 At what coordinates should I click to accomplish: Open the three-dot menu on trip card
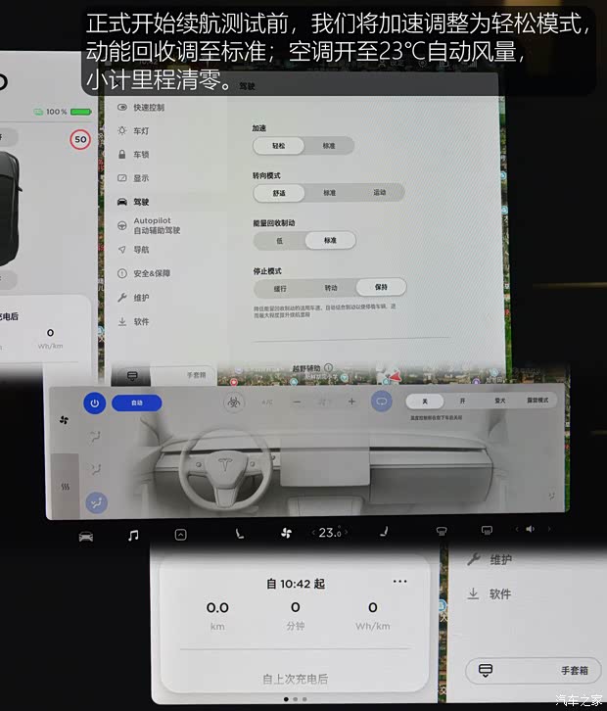pos(399,582)
